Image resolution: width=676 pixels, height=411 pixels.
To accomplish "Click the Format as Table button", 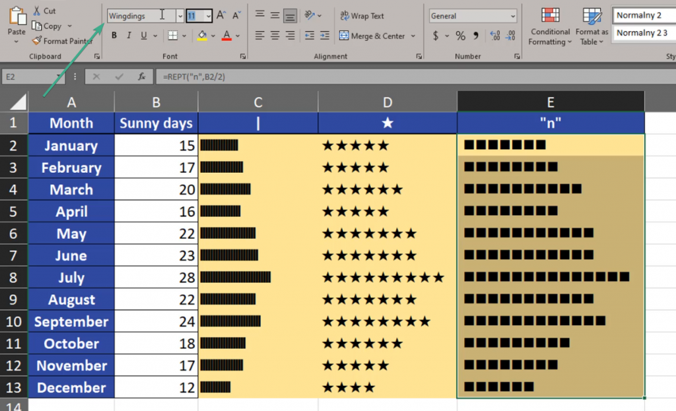I will point(591,30).
